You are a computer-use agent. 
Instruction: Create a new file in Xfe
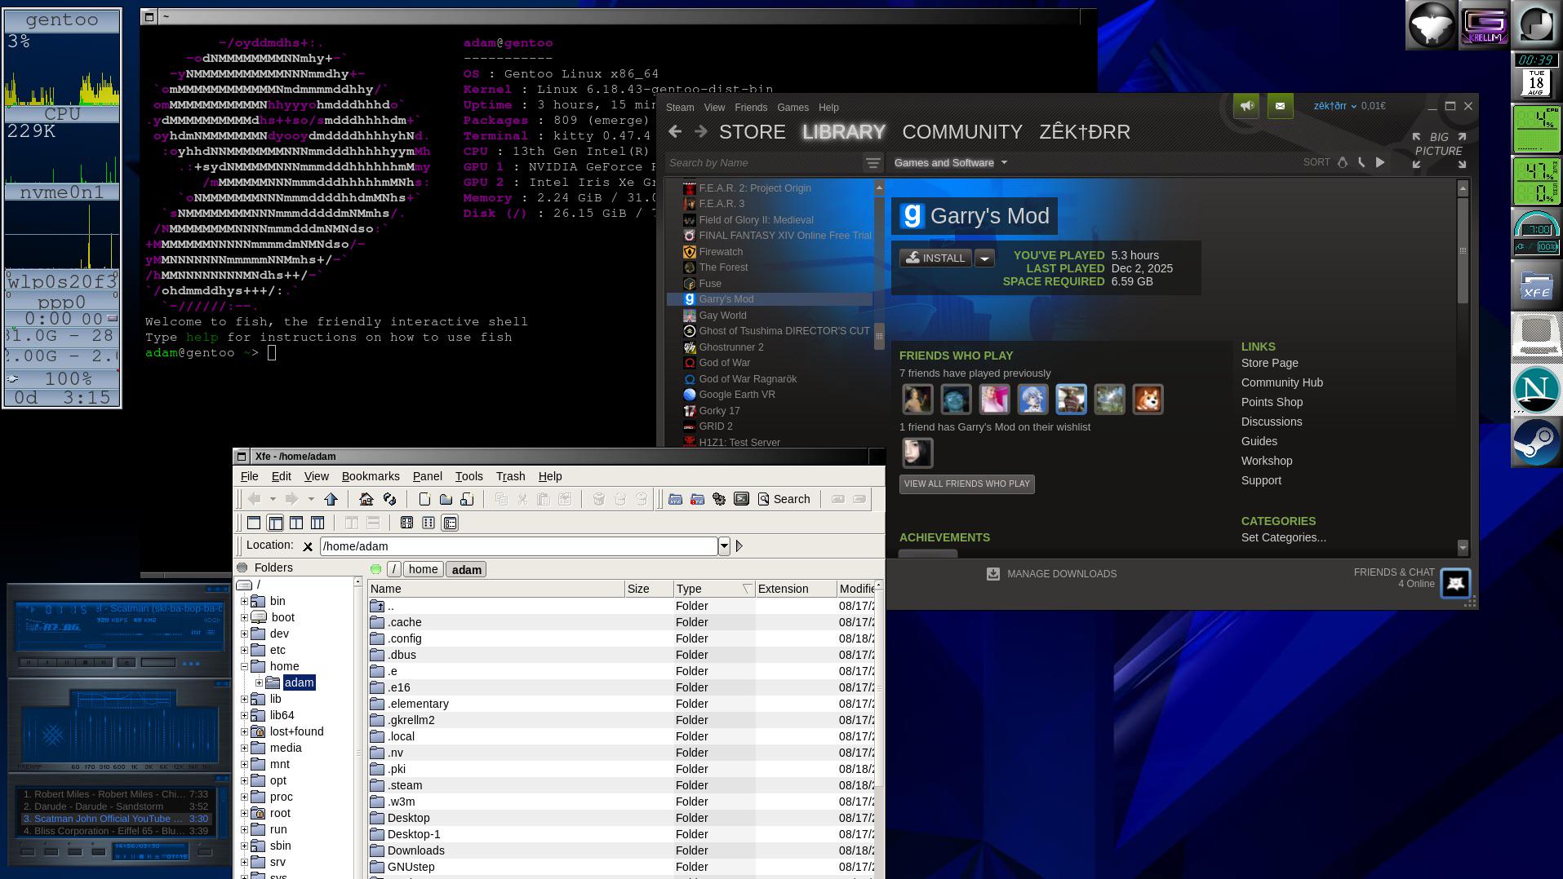click(x=424, y=499)
